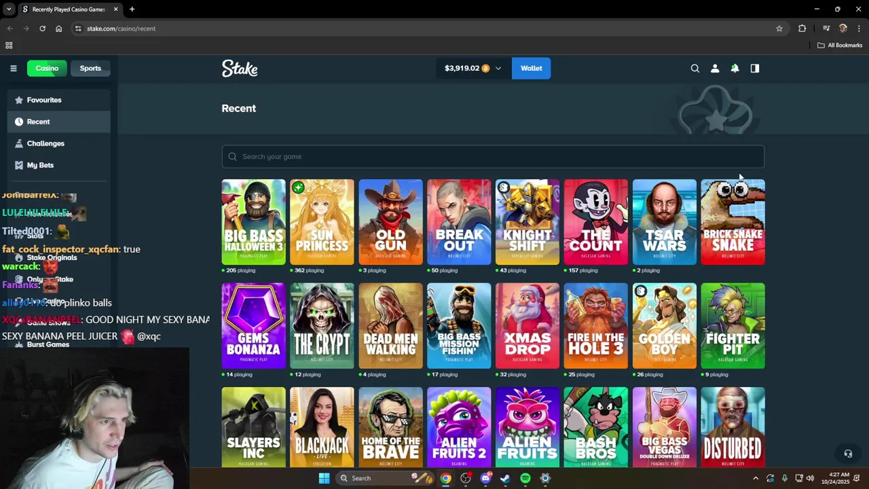Switch to the Casino tab
This screenshot has height=489, width=869.
tap(47, 68)
